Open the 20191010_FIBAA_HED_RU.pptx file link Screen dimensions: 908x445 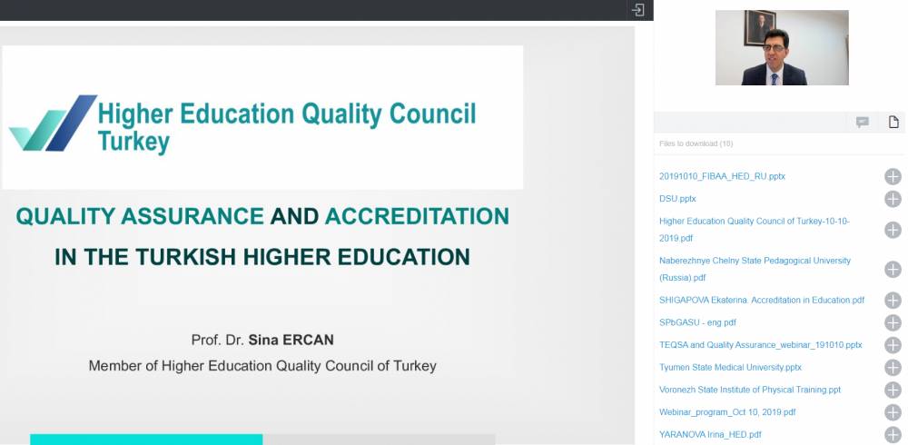[x=722, y=176]
